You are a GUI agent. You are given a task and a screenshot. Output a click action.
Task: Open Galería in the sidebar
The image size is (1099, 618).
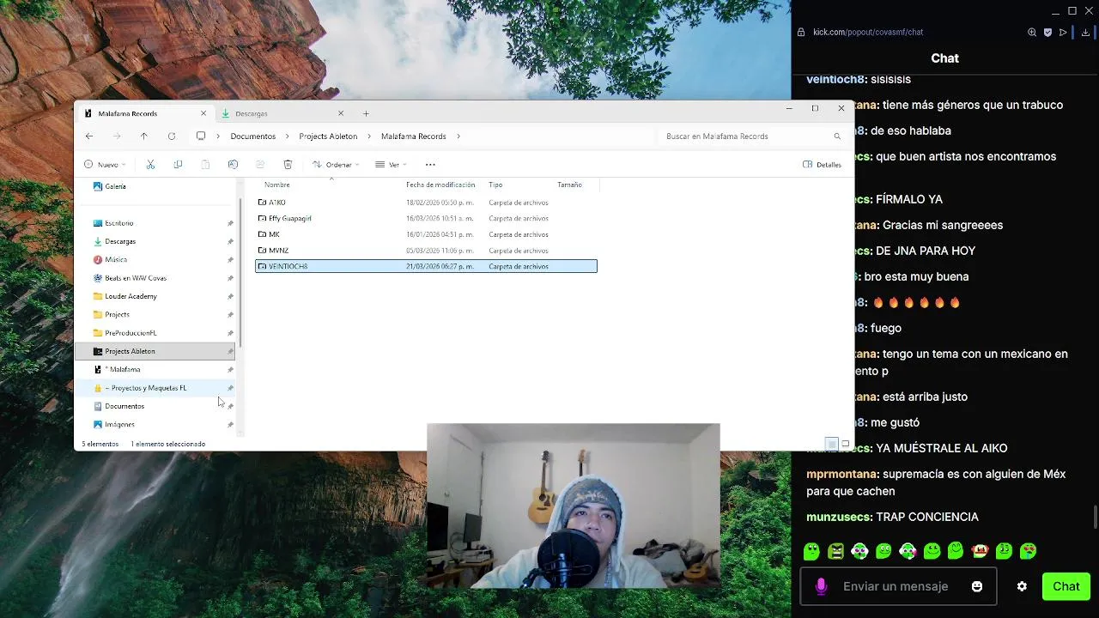click(x=115, y=186)
